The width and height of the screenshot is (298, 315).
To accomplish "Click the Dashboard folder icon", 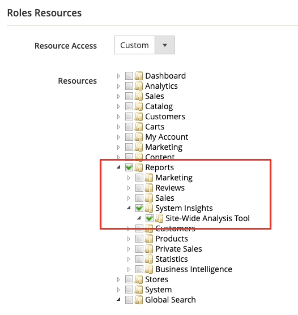I will (139, 76).
